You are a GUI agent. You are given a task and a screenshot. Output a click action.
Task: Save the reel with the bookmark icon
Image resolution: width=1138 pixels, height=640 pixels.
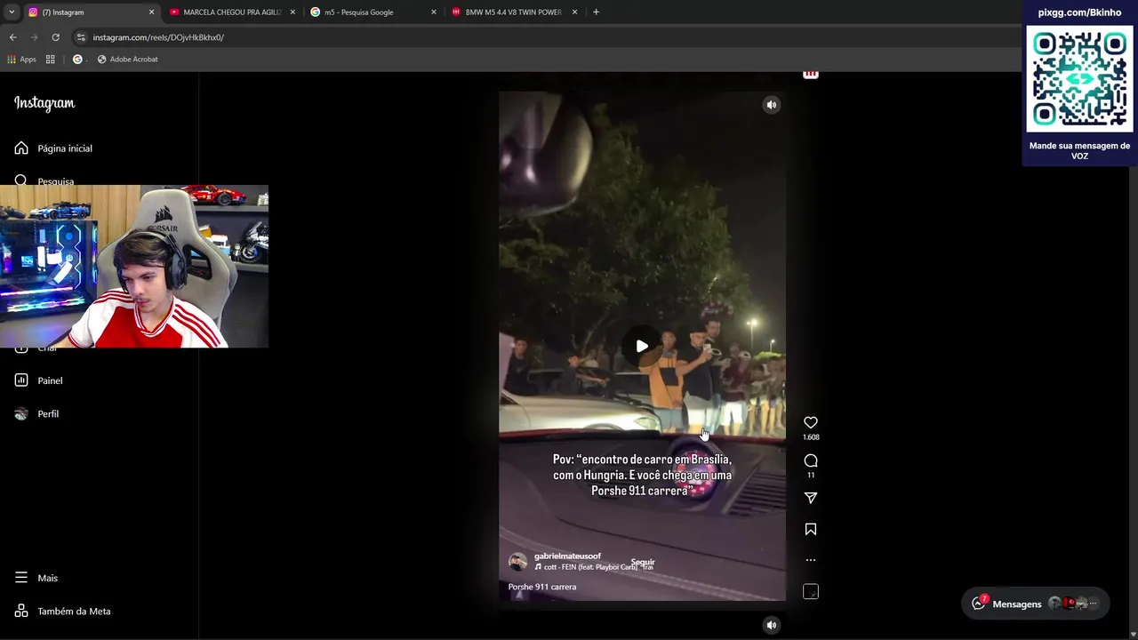click(811, 529)
